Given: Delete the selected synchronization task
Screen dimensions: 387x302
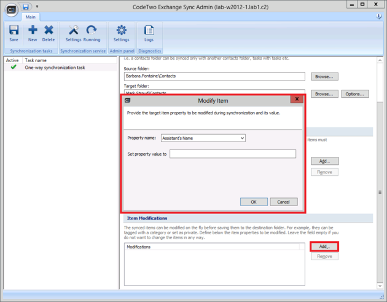Looking at the screenshot, I should [49, 33].
